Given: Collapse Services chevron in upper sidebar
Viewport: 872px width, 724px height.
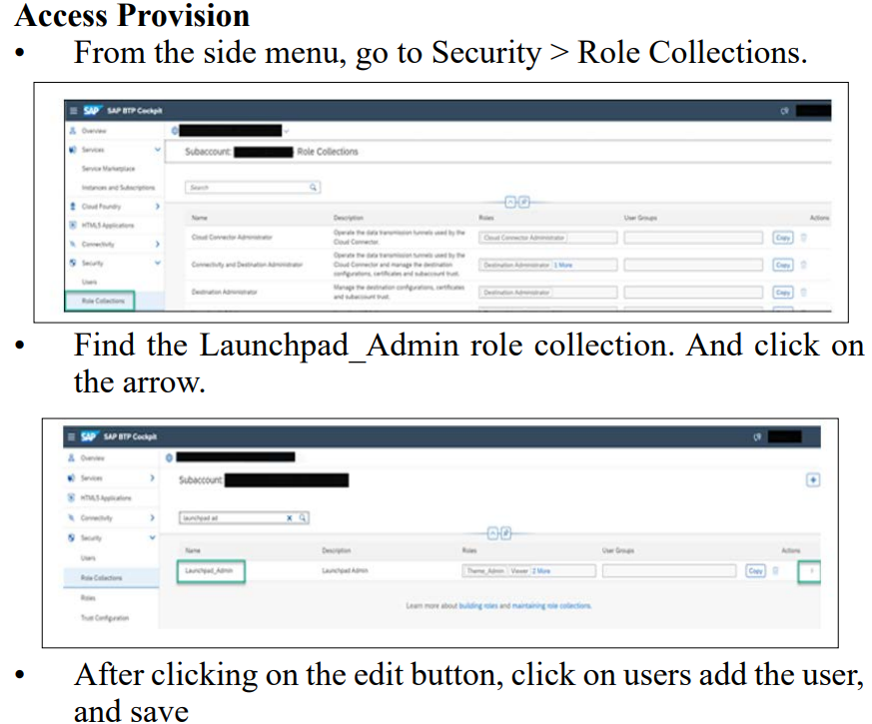Looking at the screenshot, I should (158, 150).
